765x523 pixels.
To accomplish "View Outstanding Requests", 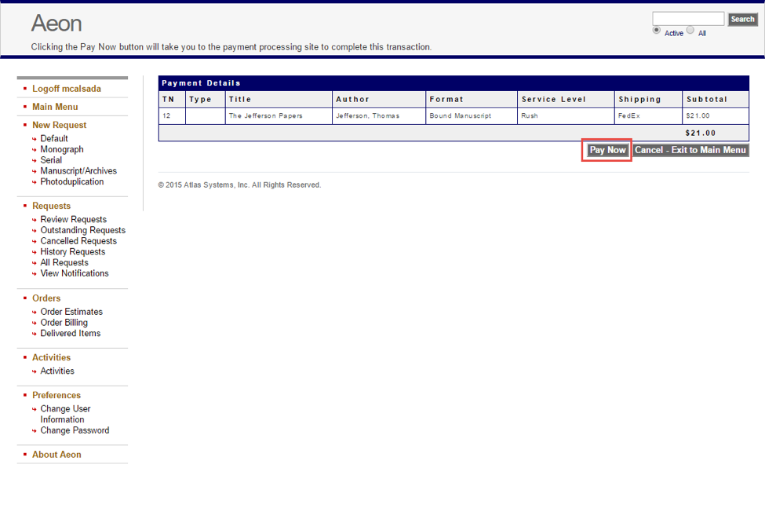I will pos(82,230).
